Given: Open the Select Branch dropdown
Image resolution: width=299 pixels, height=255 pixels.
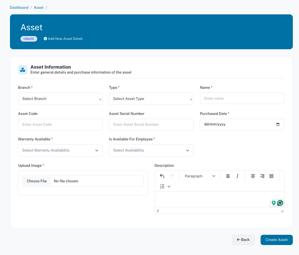Looking at the screenshot, I should point(60,99).
